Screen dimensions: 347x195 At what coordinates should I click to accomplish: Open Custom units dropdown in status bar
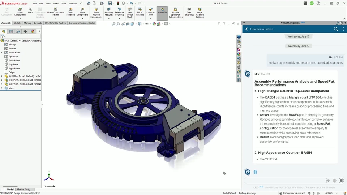[337, 193]
